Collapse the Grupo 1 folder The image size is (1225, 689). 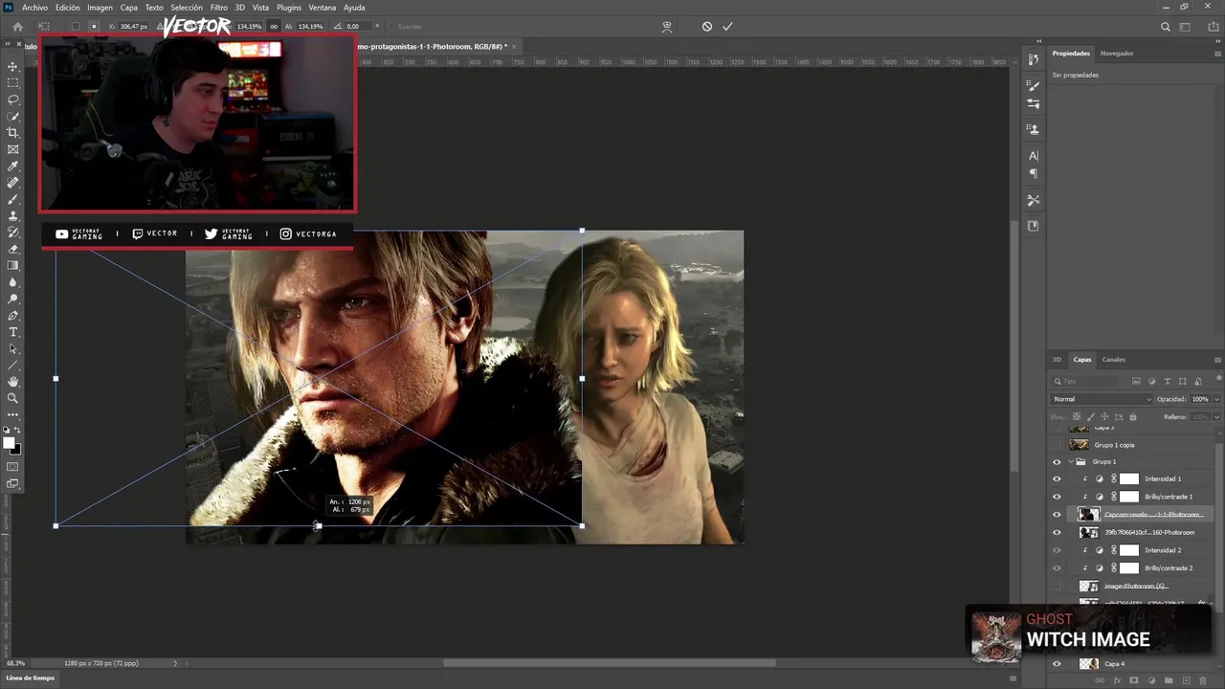click(x=1071, y=461)
